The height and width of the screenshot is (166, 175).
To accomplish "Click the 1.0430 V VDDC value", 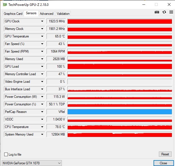I will tap(56, 119).
